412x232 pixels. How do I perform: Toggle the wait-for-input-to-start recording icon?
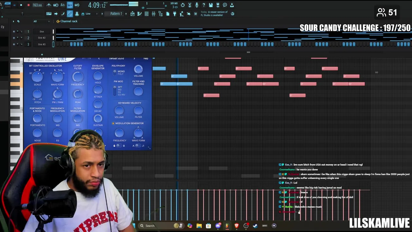pos(56,5)
